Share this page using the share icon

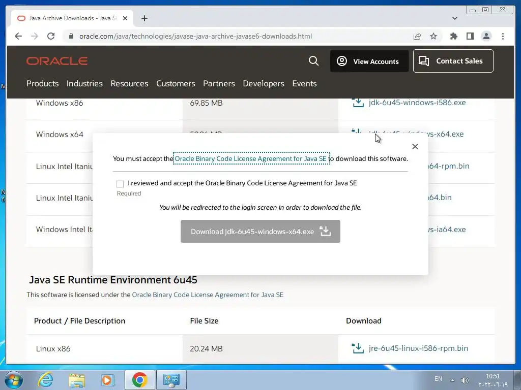417,36
